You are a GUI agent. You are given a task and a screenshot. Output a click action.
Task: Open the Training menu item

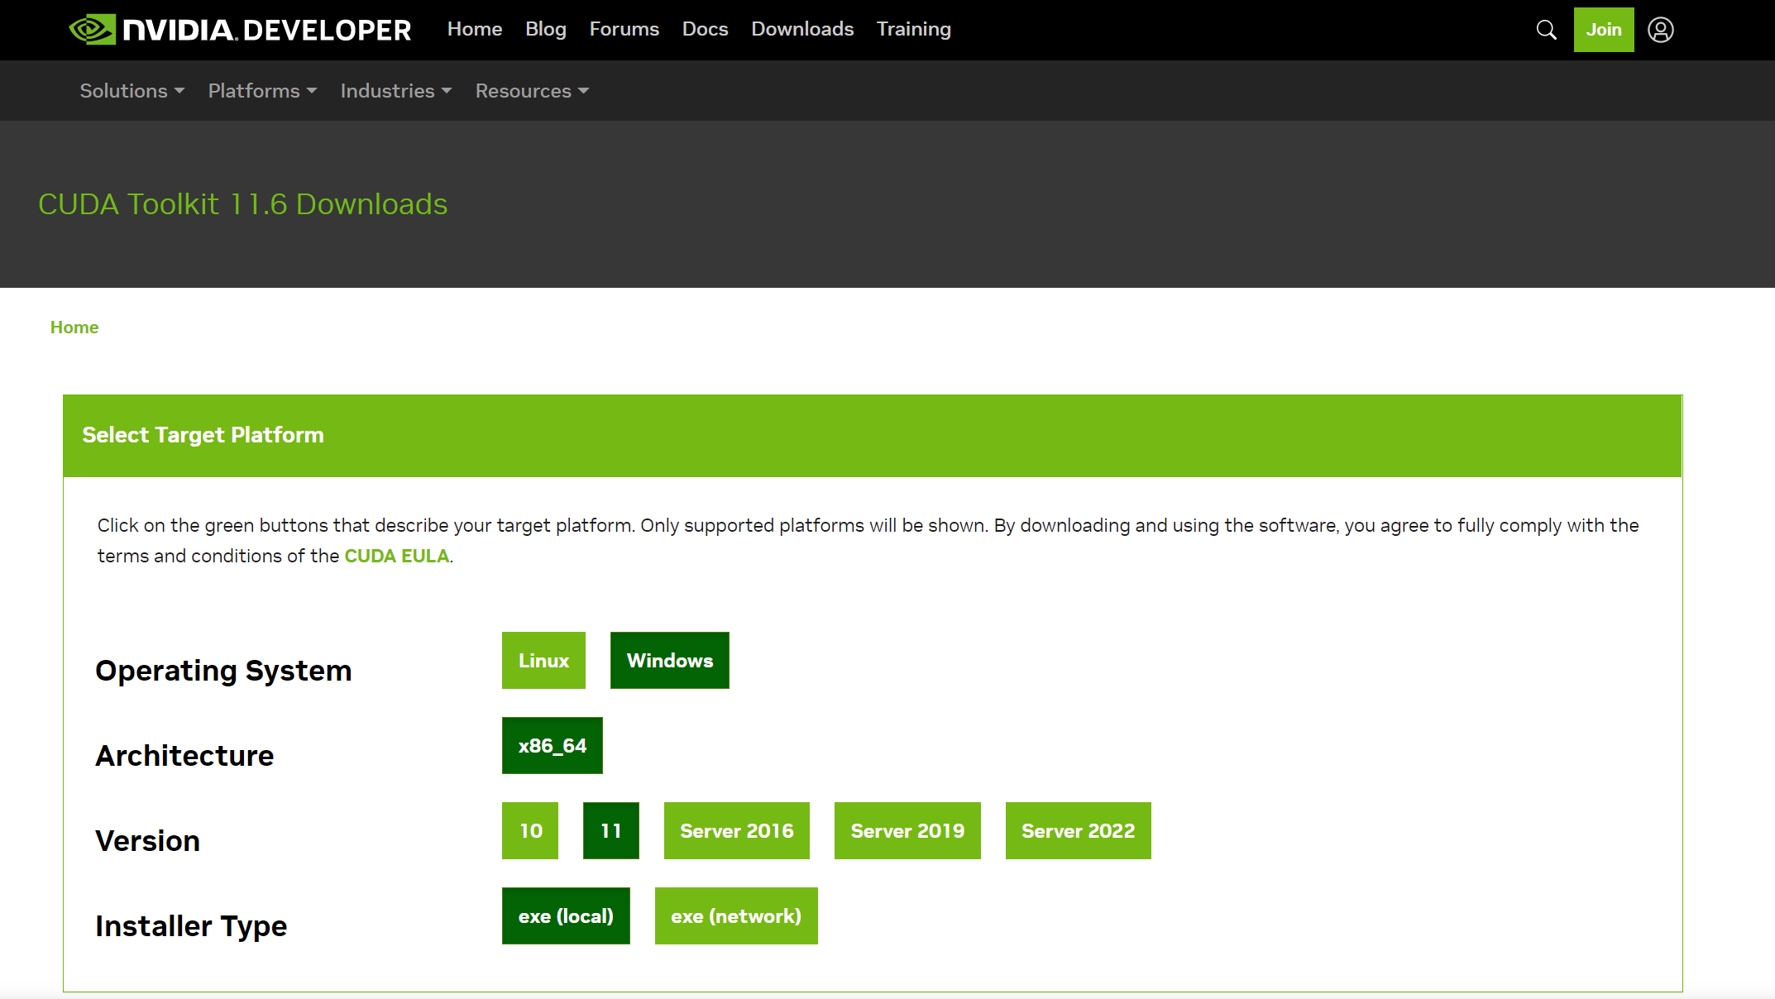[x=914, y=29]
